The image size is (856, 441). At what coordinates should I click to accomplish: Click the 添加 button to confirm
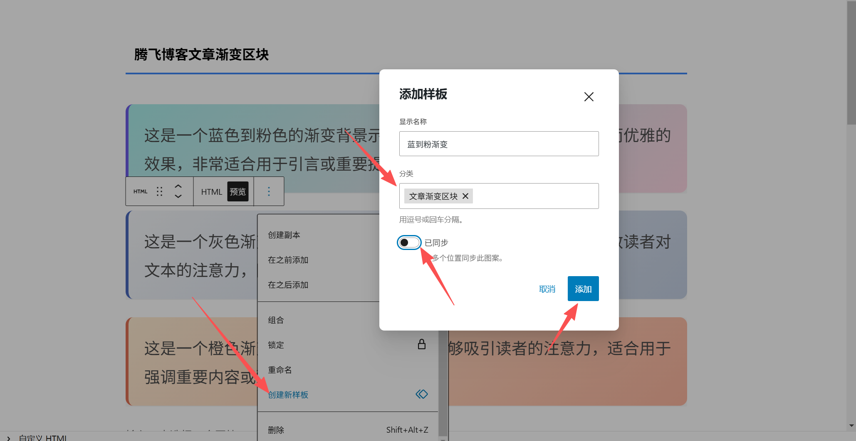click(583, 289)
